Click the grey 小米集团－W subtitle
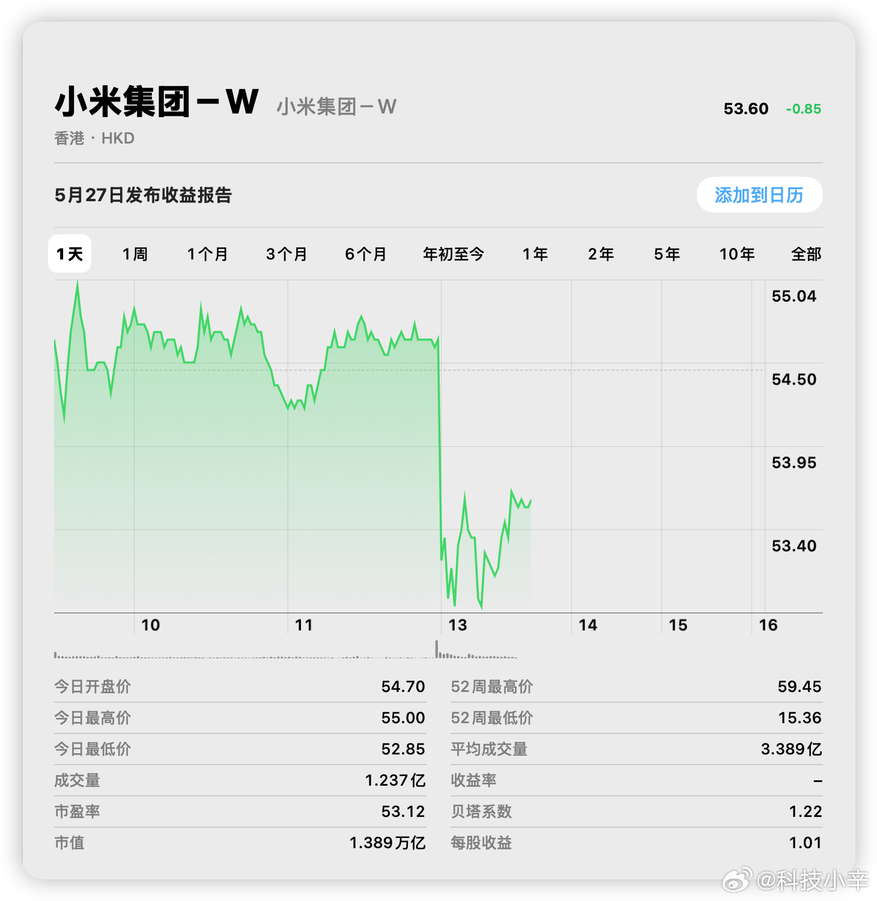Viewport: 877px width, 901px height. (336, 107)
